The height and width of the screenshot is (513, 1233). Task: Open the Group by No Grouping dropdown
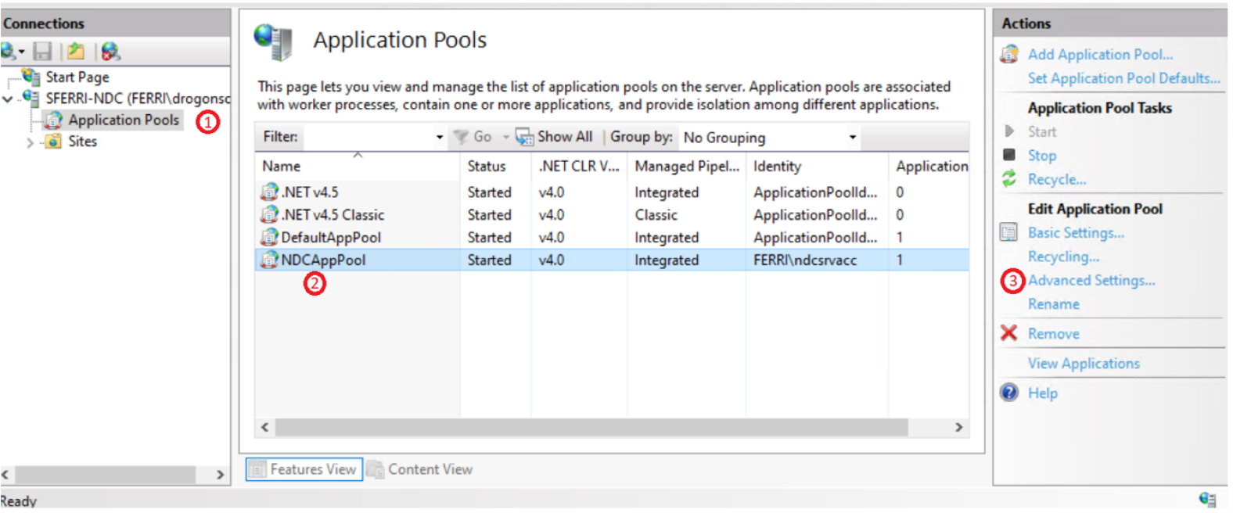point(852,138)
